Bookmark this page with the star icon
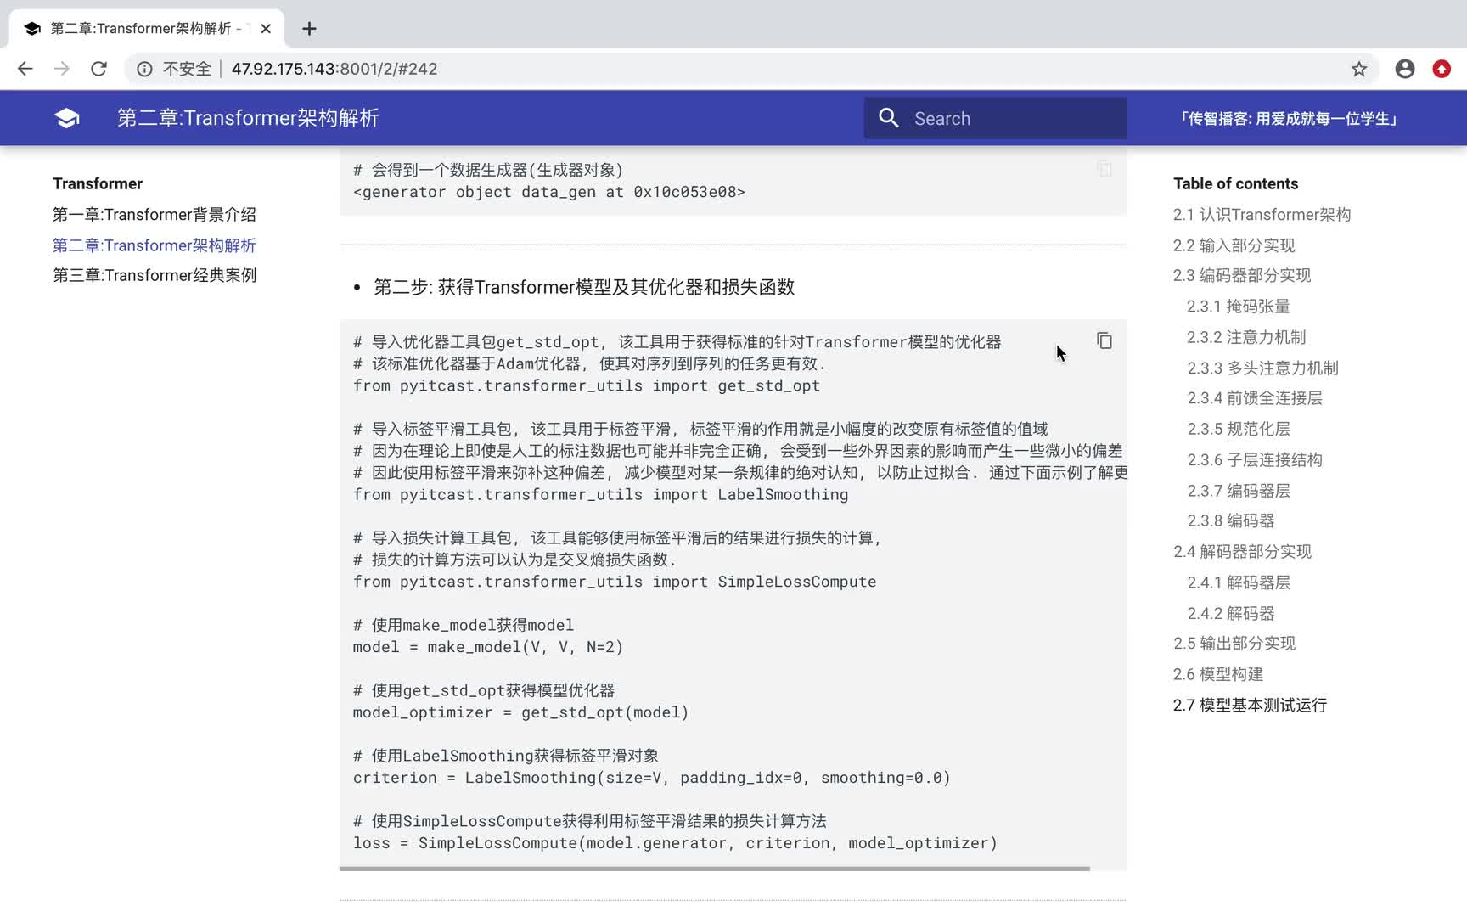The image size is (1467, 917). (1359, 69)
